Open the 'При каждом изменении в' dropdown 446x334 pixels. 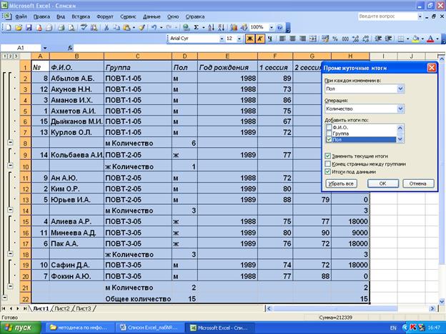click(x=400, y=89)
